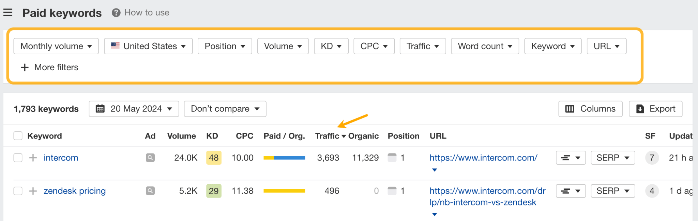Visit the https://www.intercom.com/ link
The image size is (698, 221).
[483, 158]
